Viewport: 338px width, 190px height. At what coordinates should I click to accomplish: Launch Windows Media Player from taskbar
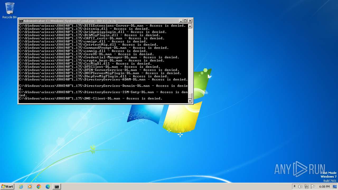click(30, 187)
